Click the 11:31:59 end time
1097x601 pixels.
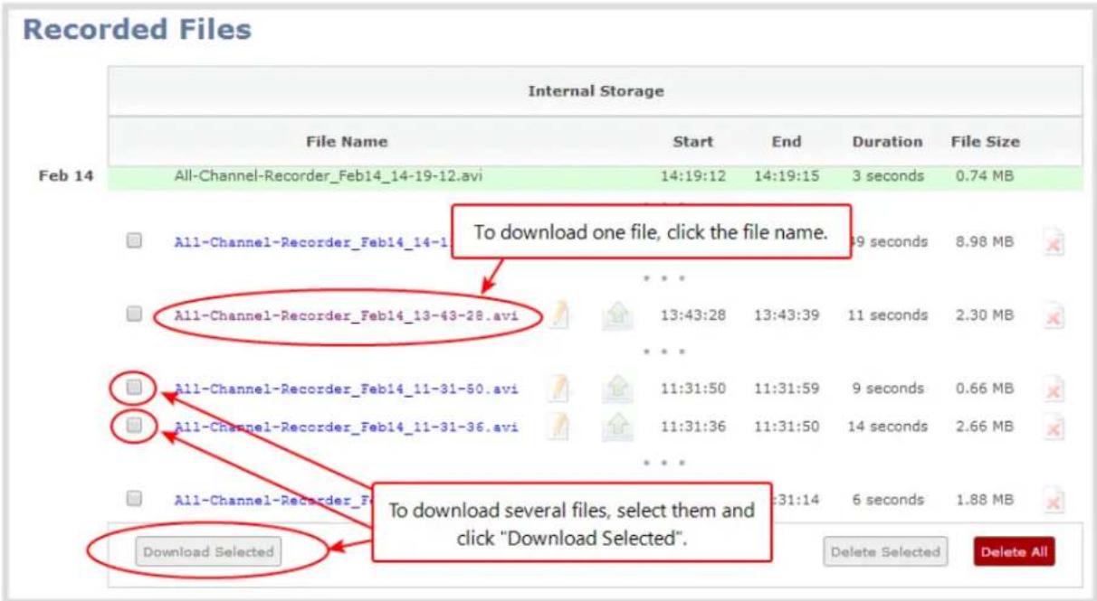click(x=787, y=390)
